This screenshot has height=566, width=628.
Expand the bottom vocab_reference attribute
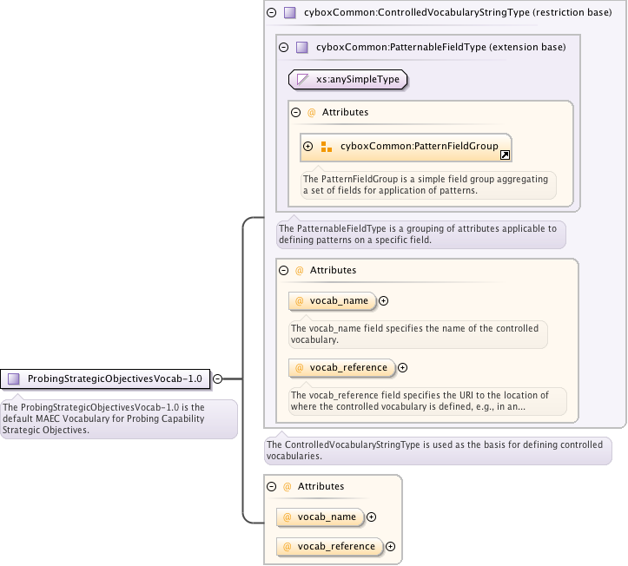tap(390, 546)
